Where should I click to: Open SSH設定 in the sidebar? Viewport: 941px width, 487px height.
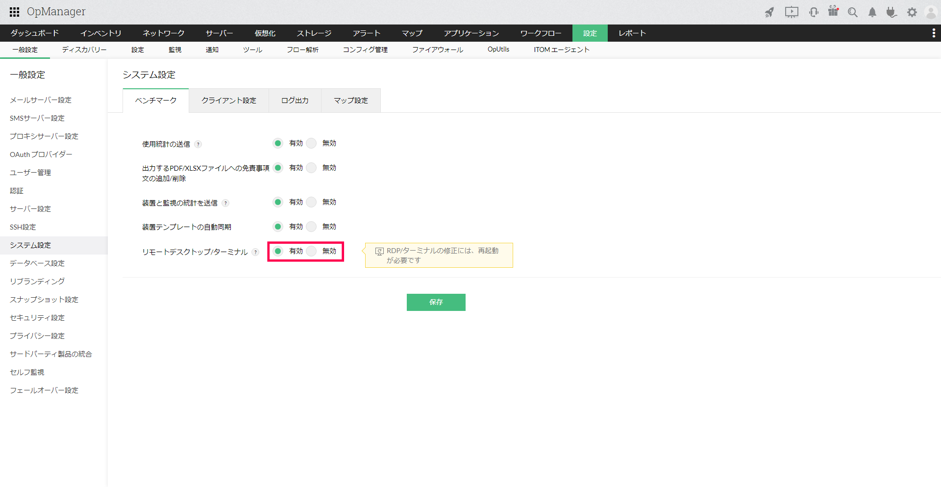point(23,227)
